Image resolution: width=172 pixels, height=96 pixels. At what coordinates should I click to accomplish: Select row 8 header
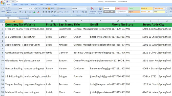(2, 53)
